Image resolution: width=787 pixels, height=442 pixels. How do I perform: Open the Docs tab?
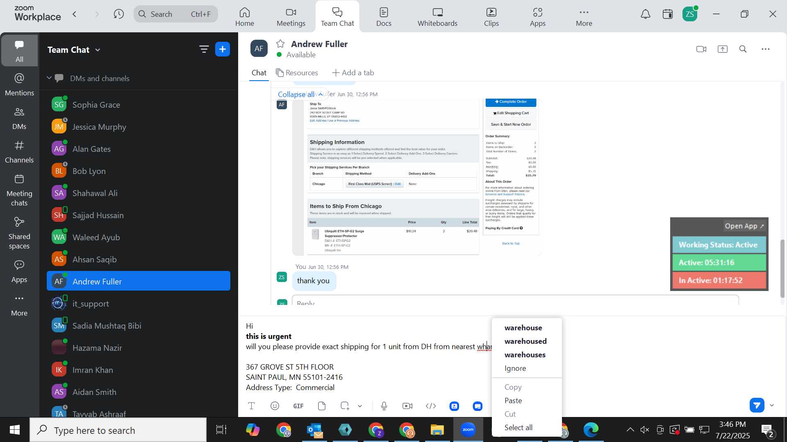tap(384, 17)
